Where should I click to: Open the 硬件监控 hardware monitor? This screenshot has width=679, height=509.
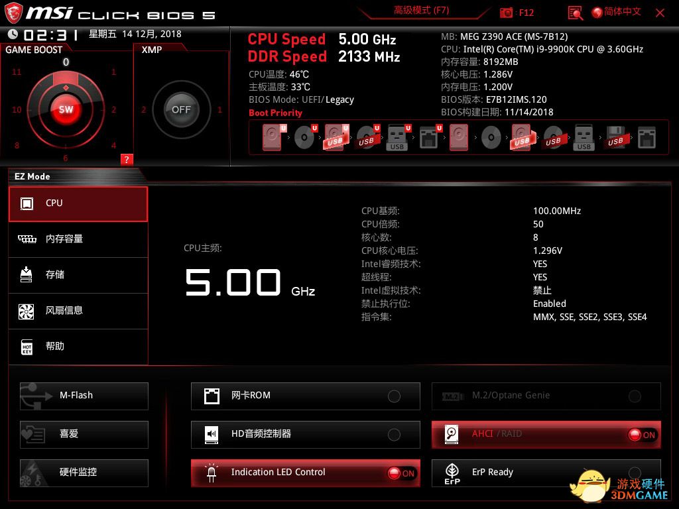[84, 473]
